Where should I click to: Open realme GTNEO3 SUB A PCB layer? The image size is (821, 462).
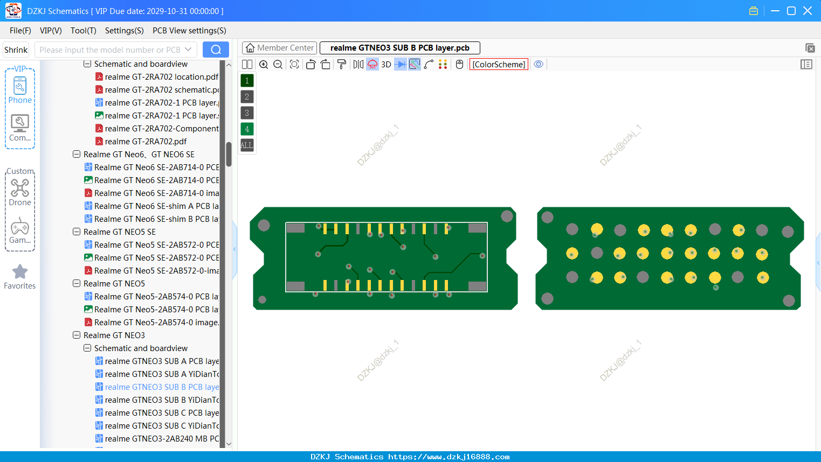click(157, 361)
